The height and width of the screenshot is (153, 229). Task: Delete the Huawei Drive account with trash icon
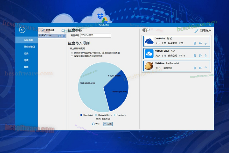coord(195,55)
